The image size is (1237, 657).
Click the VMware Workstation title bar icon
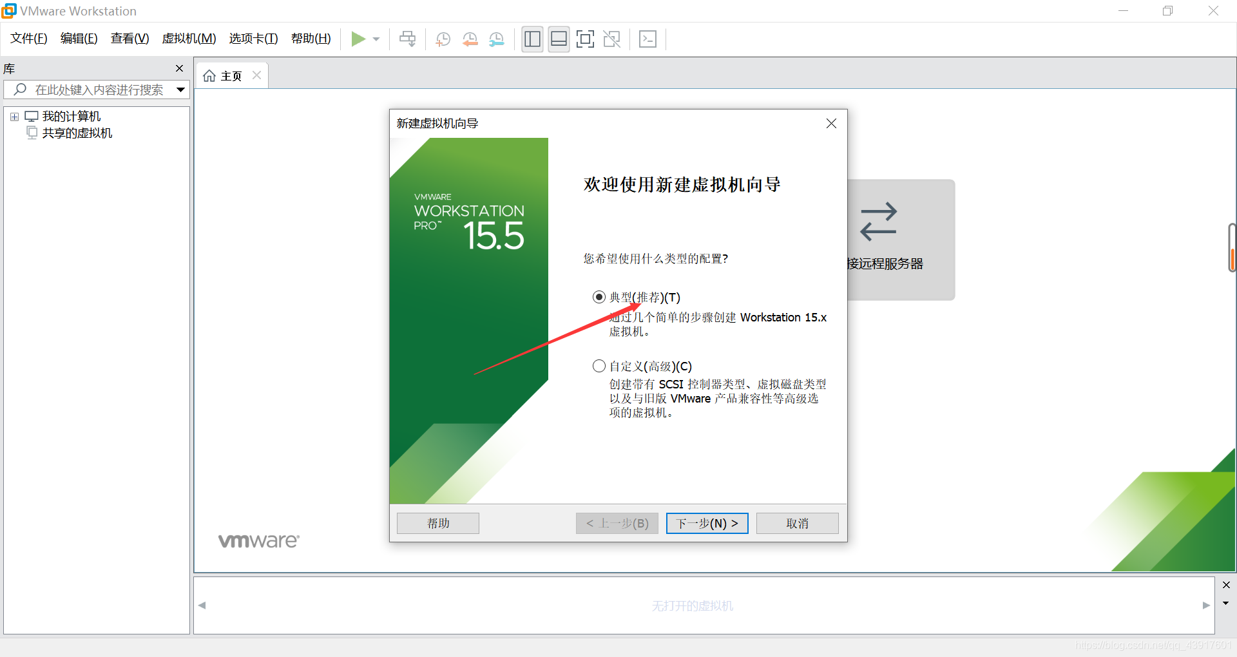click(x=8, y=11)
